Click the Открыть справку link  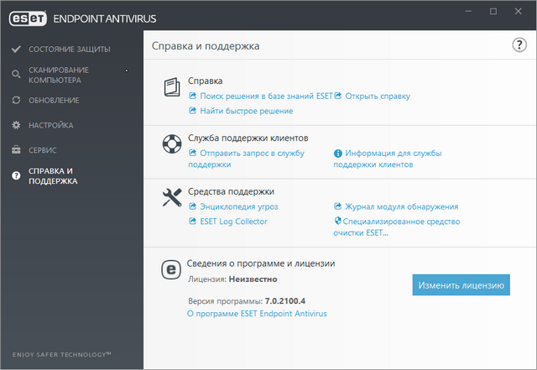tap(377, 96)
